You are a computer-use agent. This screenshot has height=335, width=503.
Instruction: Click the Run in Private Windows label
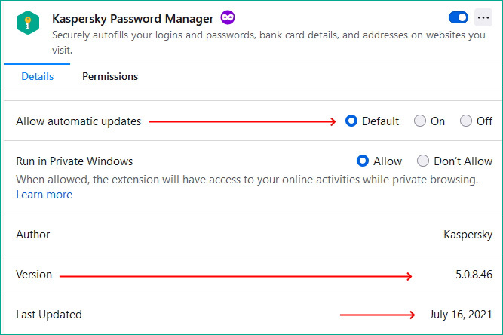click(75, 161)
